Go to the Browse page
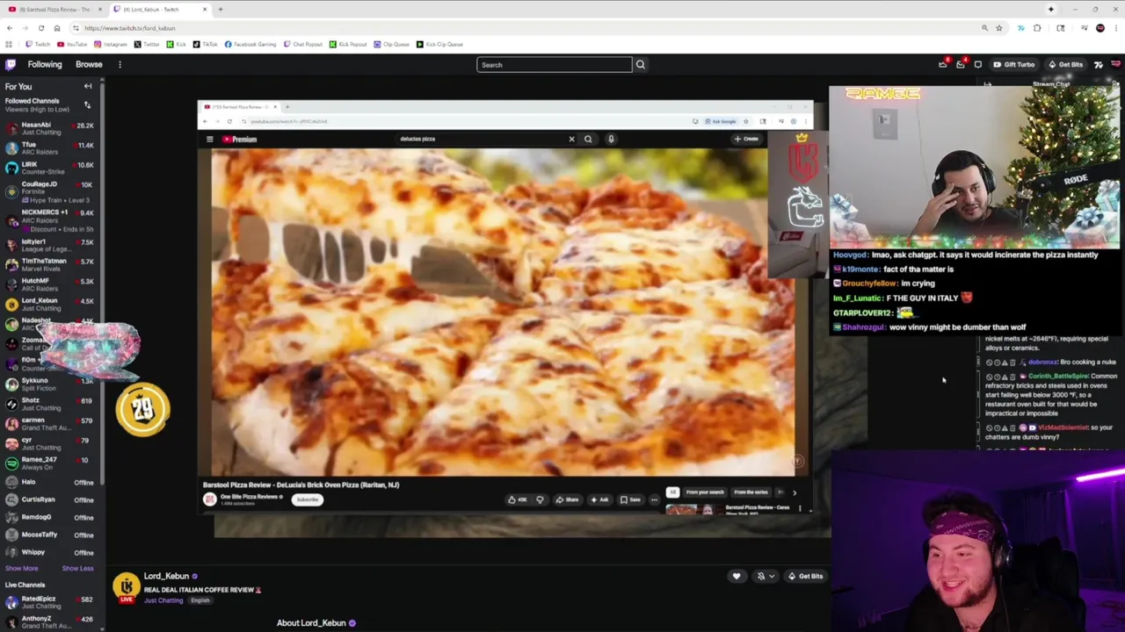 pos(89,64)
